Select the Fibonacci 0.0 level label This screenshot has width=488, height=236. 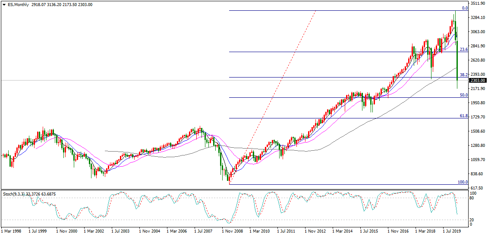(x=465, y=8)
